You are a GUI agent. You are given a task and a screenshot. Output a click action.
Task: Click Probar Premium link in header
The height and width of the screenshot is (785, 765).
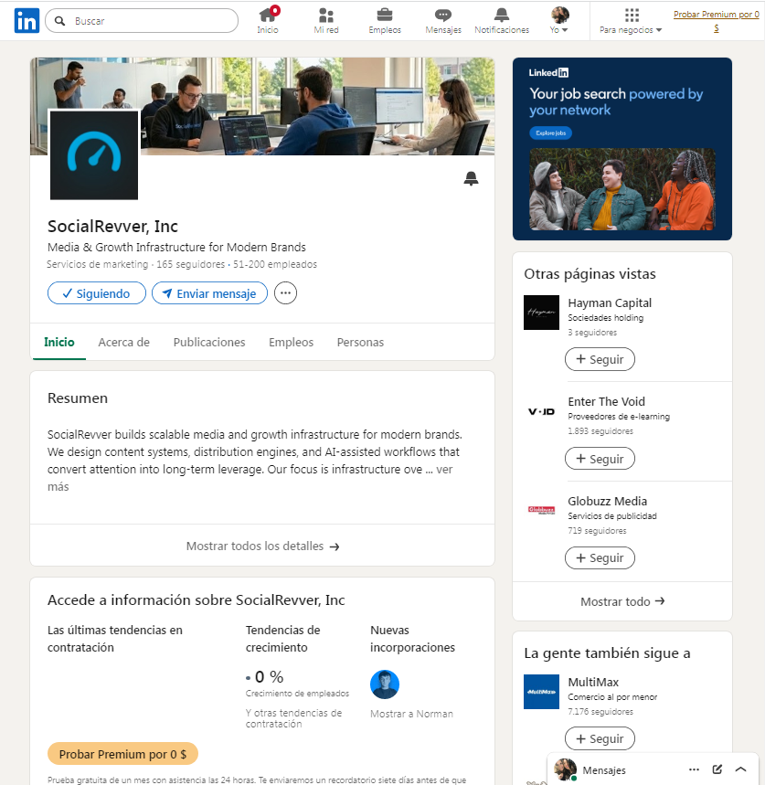pyautogui.click(x=716, y=21)
